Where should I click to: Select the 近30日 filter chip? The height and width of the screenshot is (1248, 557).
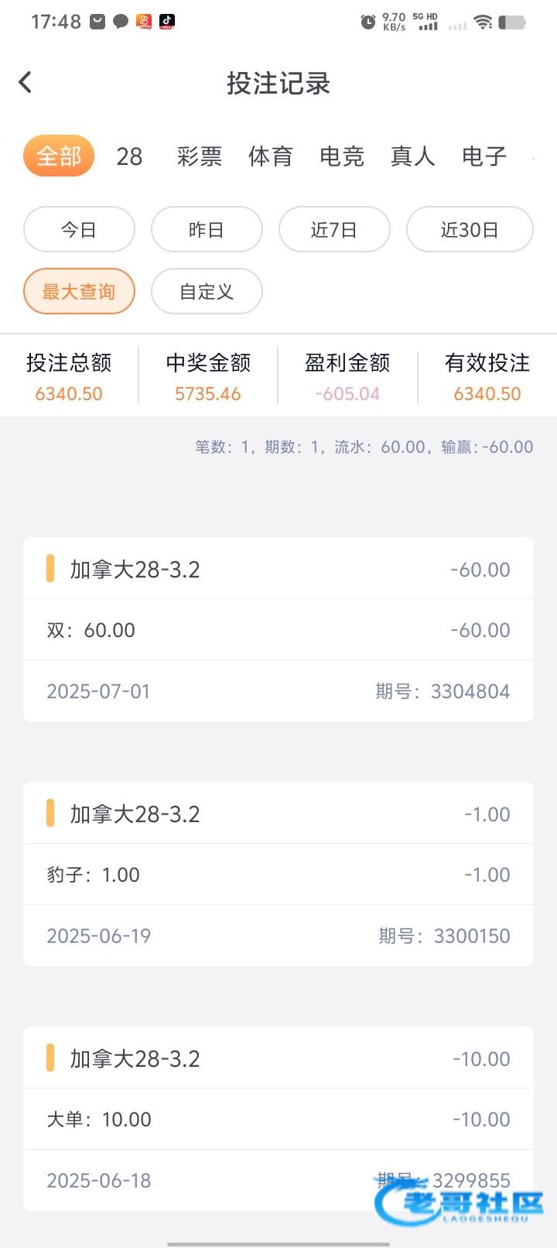(470, 230)
